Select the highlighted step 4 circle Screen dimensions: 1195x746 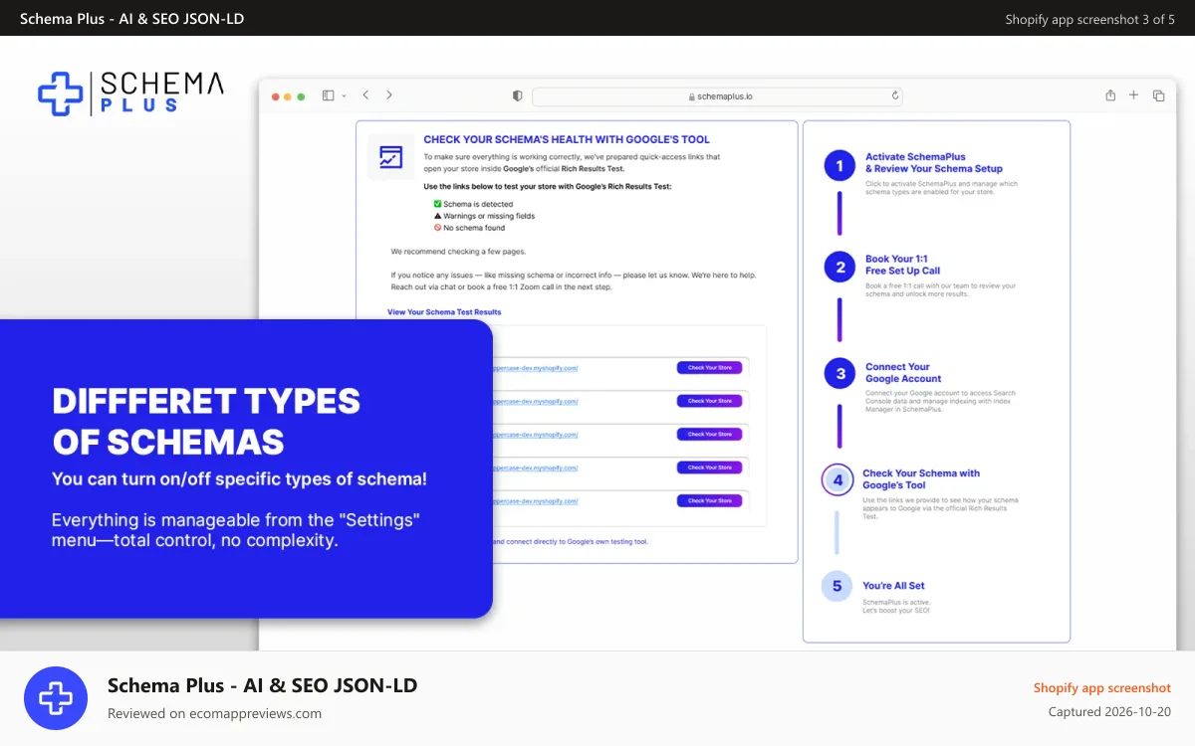tap(837, 480)
